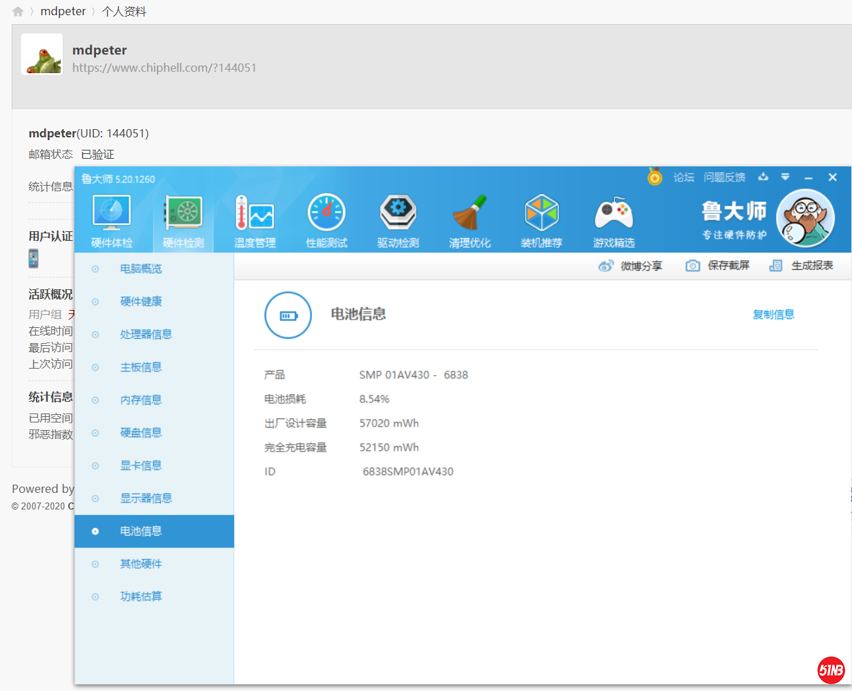Image resolution: width=852 pixels, height=691 pixels.
Task: Open the 论坛 forum link
Action: [x=684, y=177]
